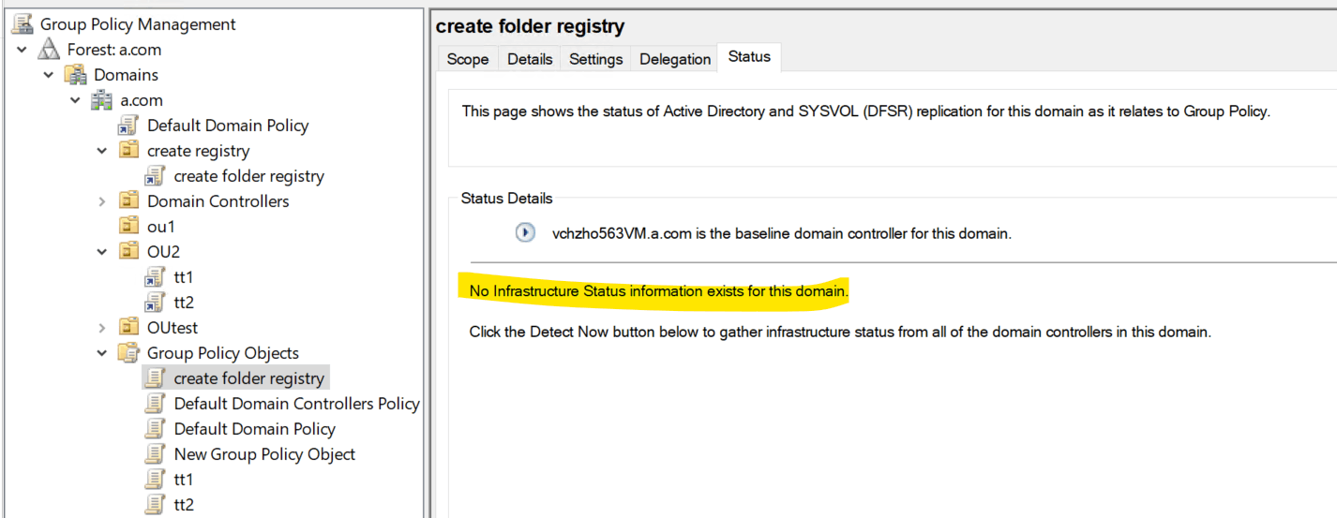Collapse the Forest: a.com node
Image resolution: width=1337 pixels, height=518 pixels.
pos(22,50)
